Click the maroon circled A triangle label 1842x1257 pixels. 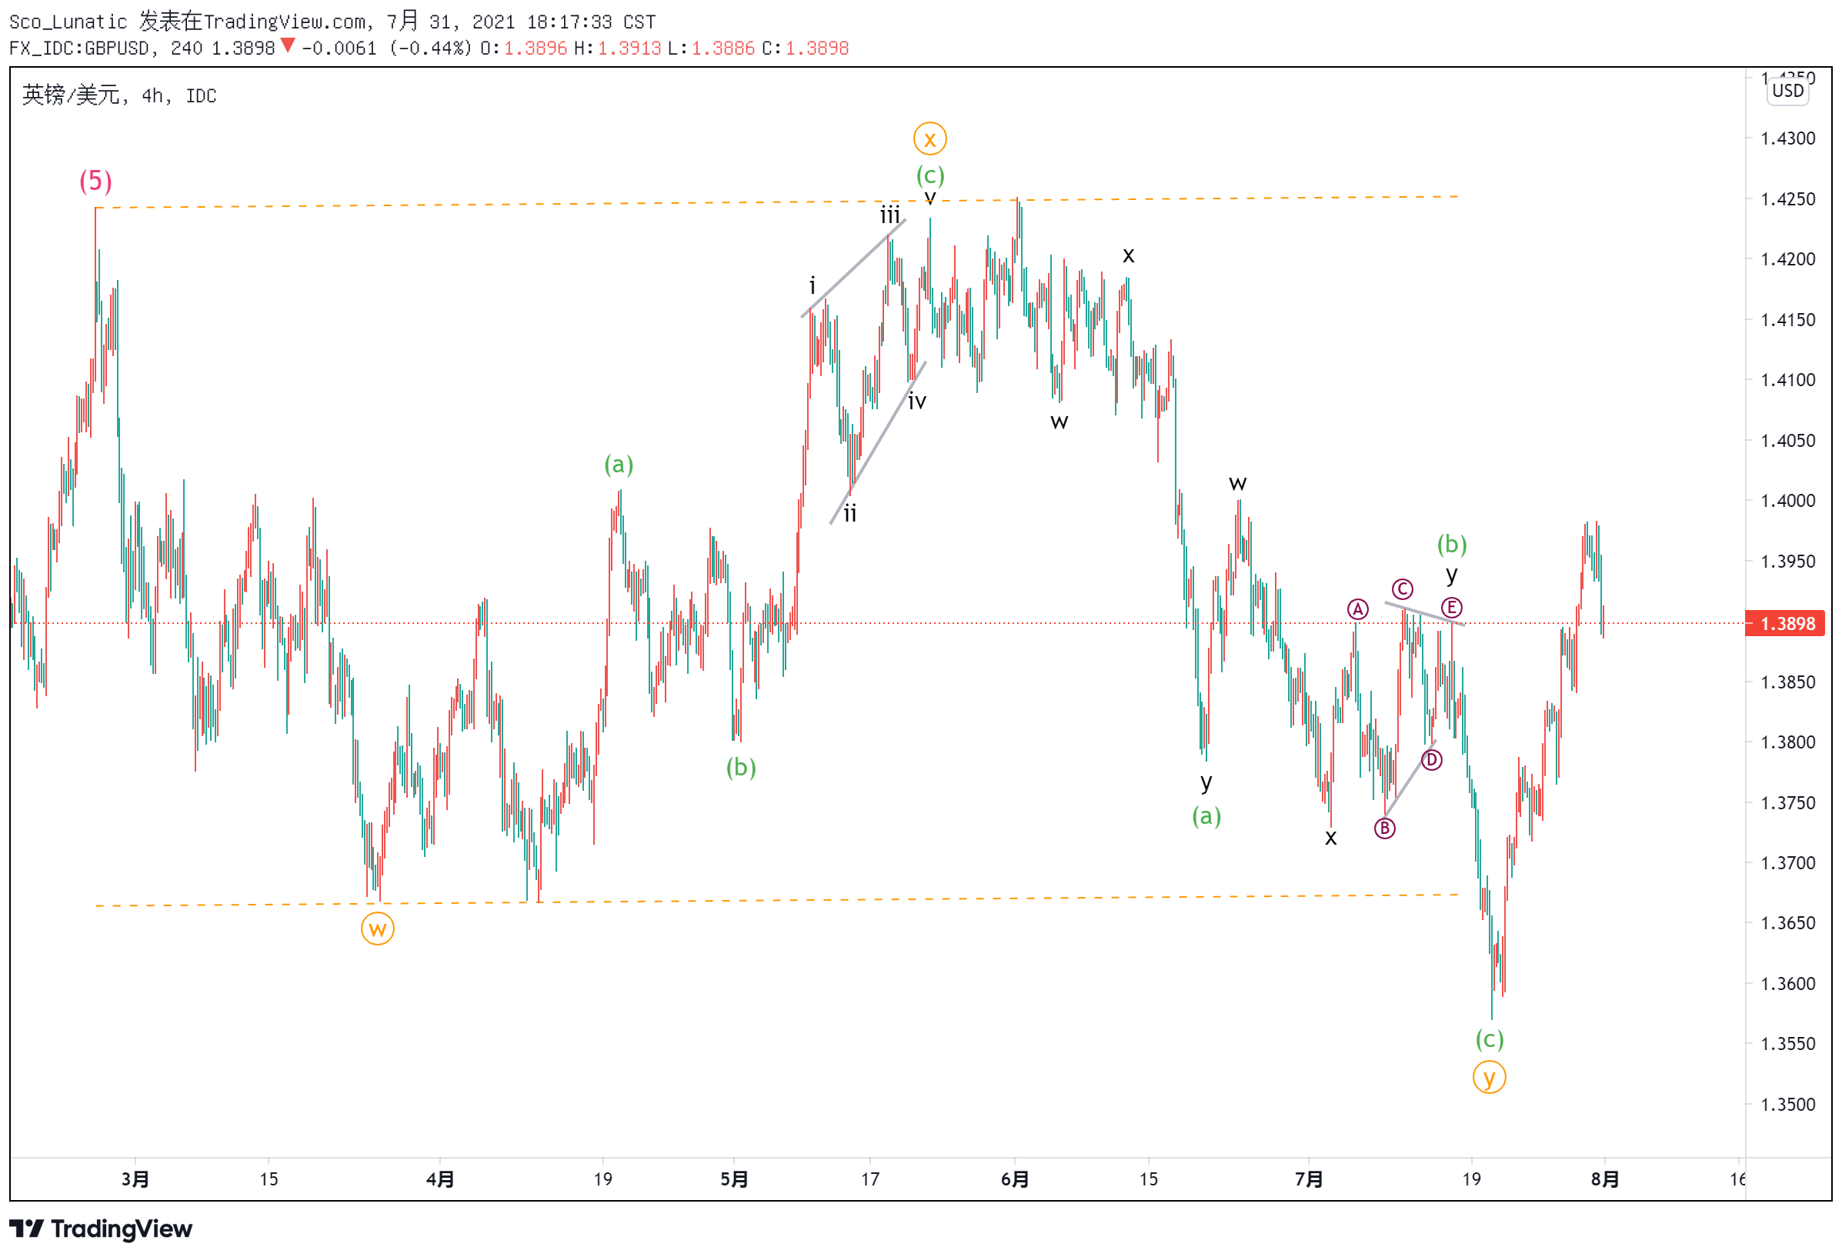coord(1358,608)
